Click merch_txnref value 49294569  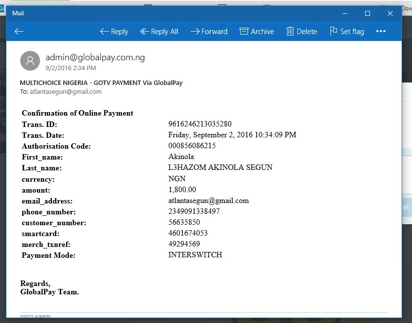(x=184, y=244)
